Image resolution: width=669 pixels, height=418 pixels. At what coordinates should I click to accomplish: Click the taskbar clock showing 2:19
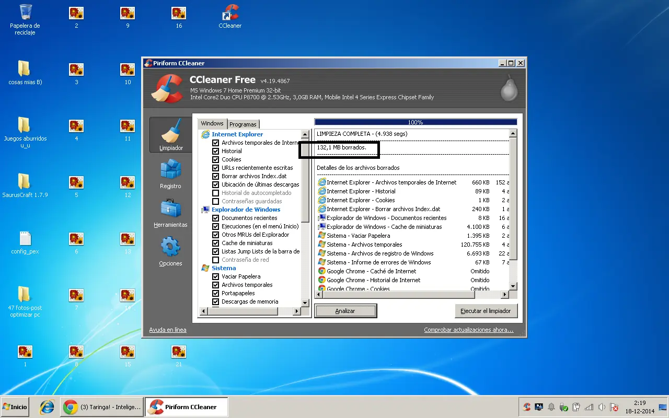click(x=640, y=407)
